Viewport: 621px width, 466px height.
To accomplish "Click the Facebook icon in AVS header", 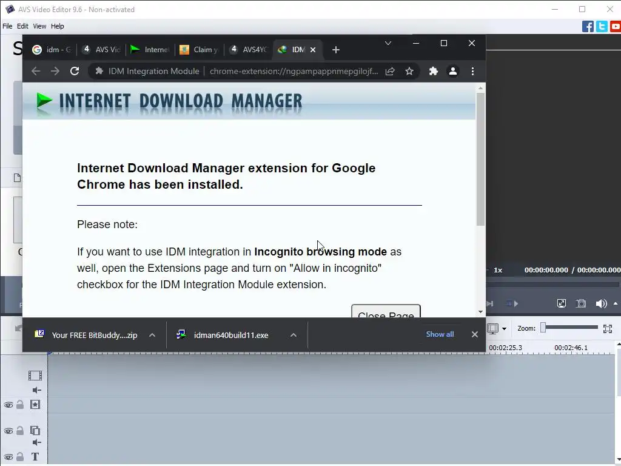I will [x=588, y=27].
